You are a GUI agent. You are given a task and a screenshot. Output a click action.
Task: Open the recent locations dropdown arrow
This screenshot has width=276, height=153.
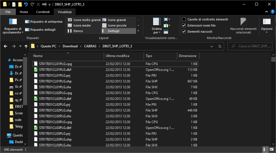coord(20,46)
